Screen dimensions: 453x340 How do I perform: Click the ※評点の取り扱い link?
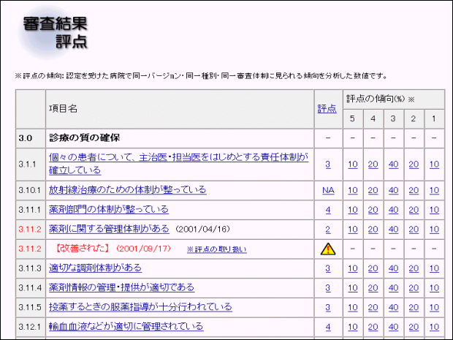point(216,249)
